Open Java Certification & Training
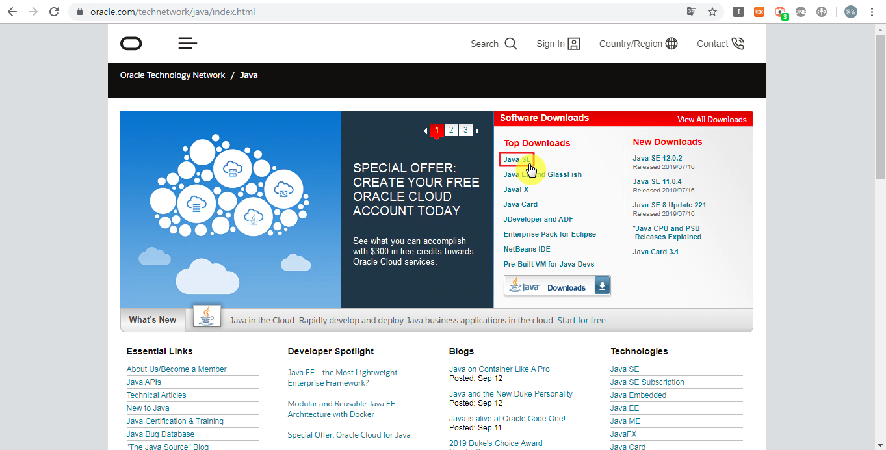The width and height of the screenshot is (886, 450). click(x=175, y=421)
